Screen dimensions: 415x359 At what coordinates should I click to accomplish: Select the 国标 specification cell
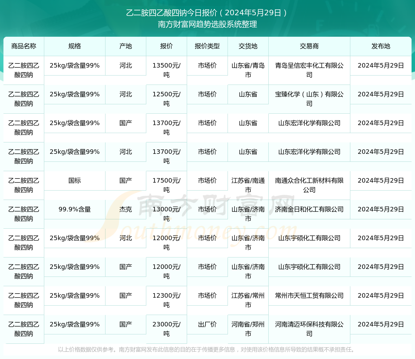[75, 181]
